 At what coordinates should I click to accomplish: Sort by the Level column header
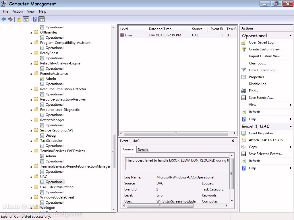tap(133, 29)
